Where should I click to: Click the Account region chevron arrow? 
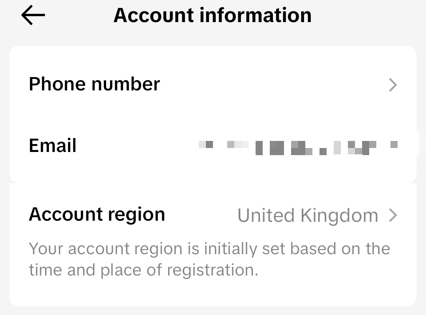[x=393, y=216]
